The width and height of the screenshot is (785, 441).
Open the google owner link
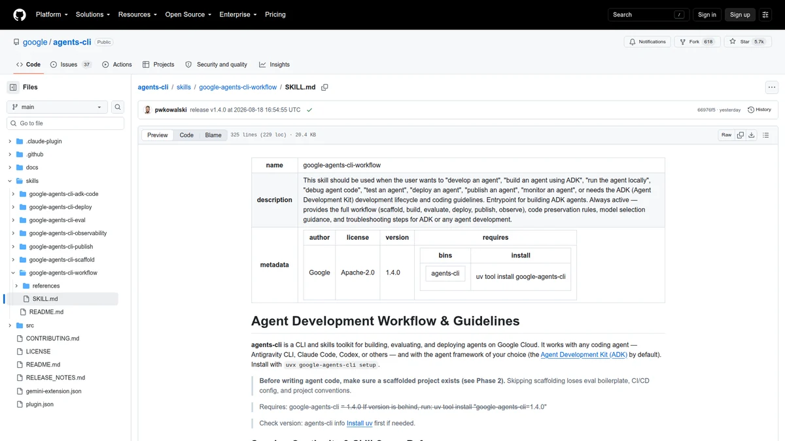pyautogui.click(x=35, y=42)
